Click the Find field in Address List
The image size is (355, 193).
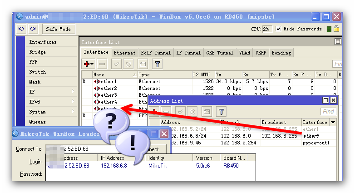[328, 111]
